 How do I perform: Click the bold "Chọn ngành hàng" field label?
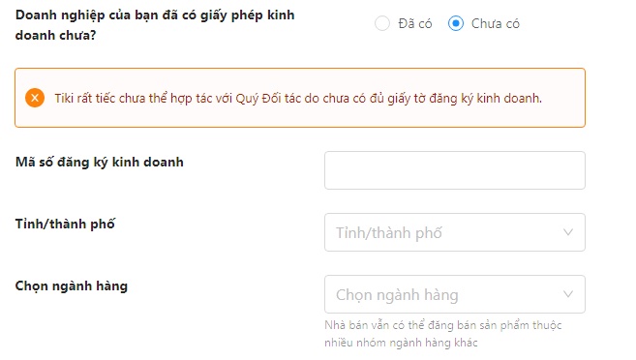[72, 286]
